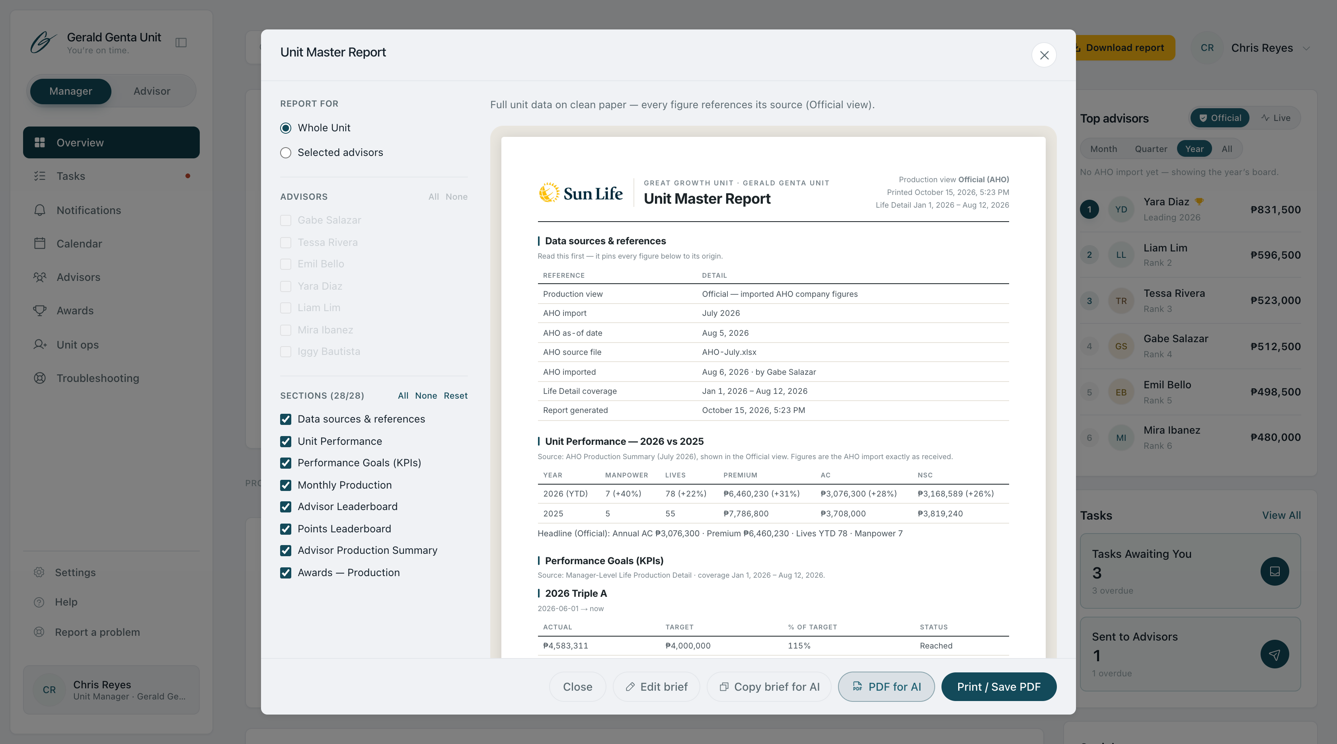Click the Overview grid icon item
Screen dimensions: 1337x744
(x=111, y=142)
